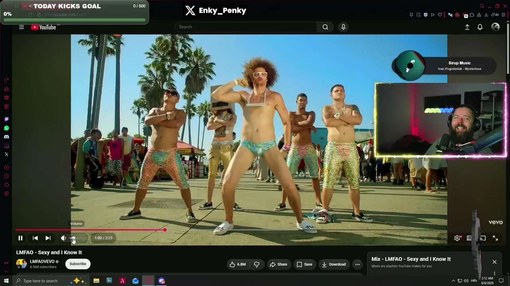Open the taskbar clock showing 2:12 AM
Image resolution: width=510 pixels, height=286 pixels.
[487, 281]
